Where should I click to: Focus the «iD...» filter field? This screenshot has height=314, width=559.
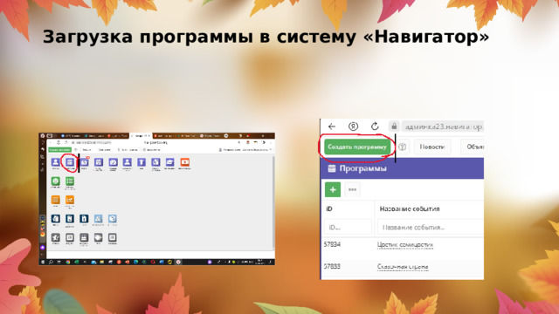click(348, 227)
